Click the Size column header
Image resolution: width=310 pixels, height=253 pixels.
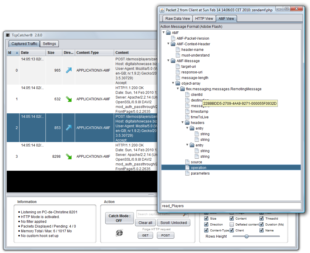54,52
